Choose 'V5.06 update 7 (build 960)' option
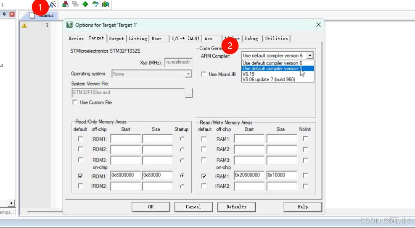Image resolution: width=415 pixels, height=228 pixels. pos(278,80)
